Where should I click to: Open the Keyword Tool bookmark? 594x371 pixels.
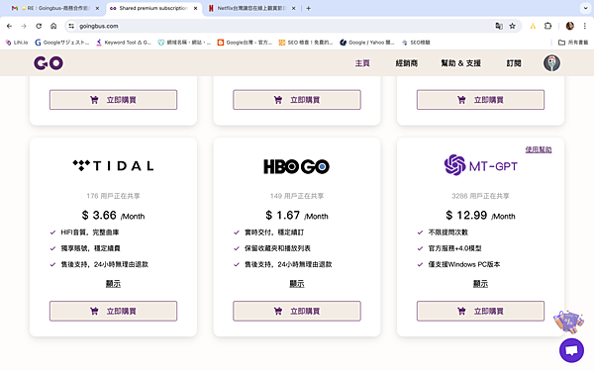click(124, 43)
